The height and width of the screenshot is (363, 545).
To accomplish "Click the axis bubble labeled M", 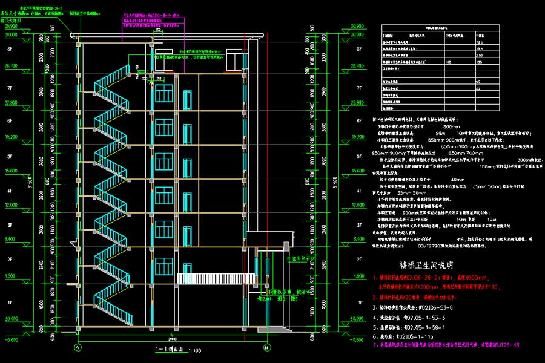I will click(x=267, y=347).
